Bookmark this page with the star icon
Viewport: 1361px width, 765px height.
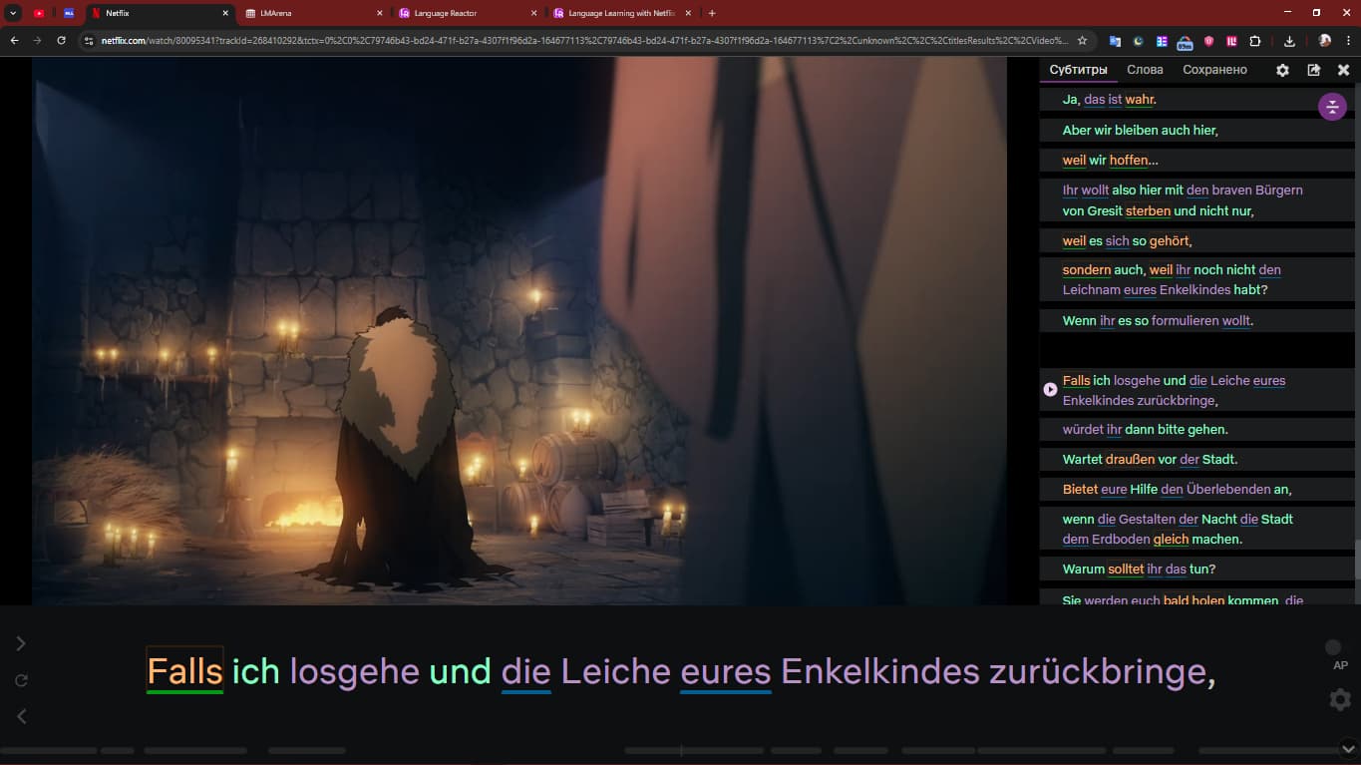click(1082, 41)
